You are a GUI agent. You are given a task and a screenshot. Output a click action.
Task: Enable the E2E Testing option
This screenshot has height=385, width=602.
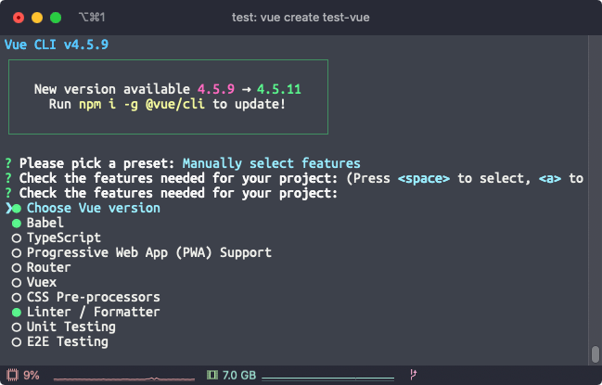tap(17, 342)
